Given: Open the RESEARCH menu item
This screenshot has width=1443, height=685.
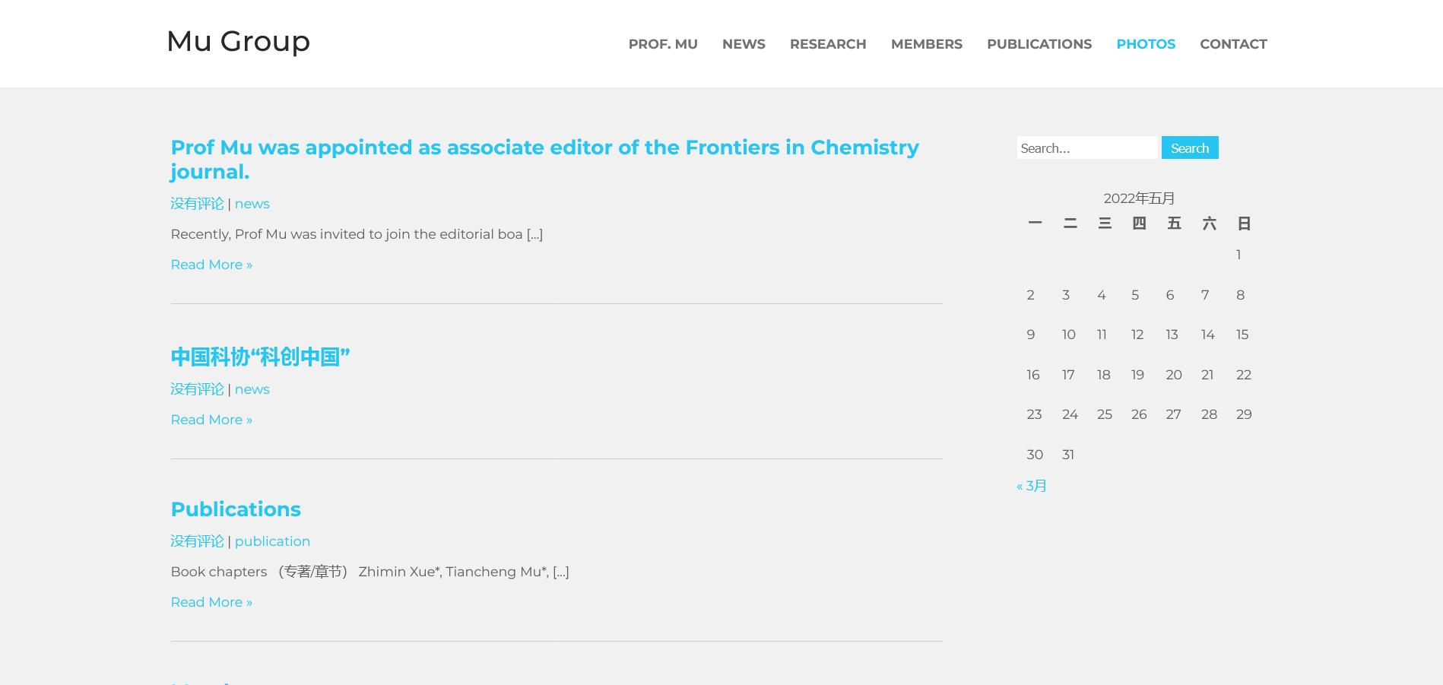Looking at the screenshot, I should click(x=827, y=44).
